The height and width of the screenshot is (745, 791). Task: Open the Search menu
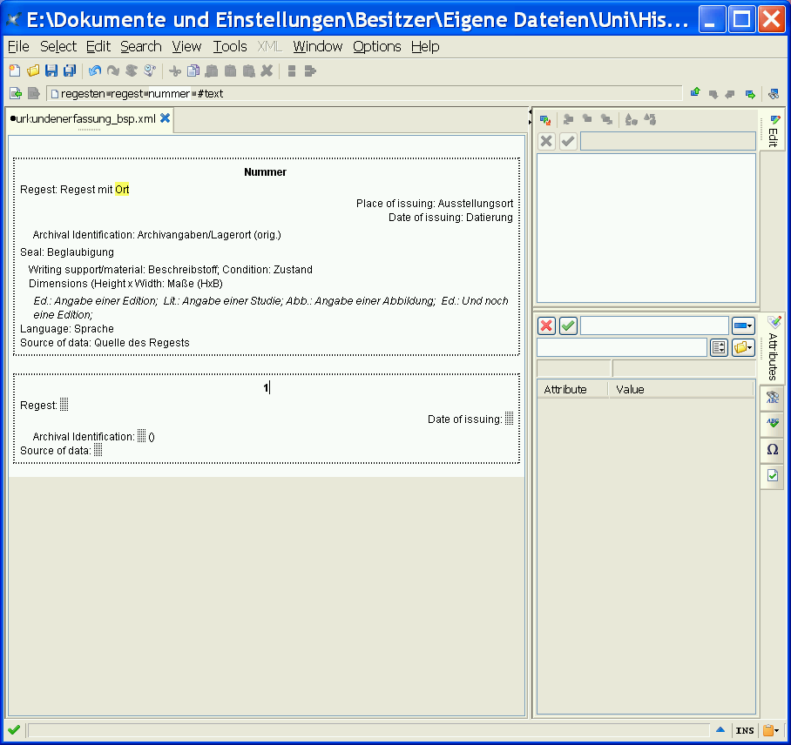(141, 46)
